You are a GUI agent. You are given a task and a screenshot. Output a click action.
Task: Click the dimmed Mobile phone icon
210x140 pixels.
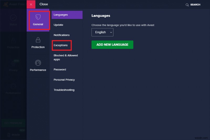pyautogui.click(x=8, y=135)
